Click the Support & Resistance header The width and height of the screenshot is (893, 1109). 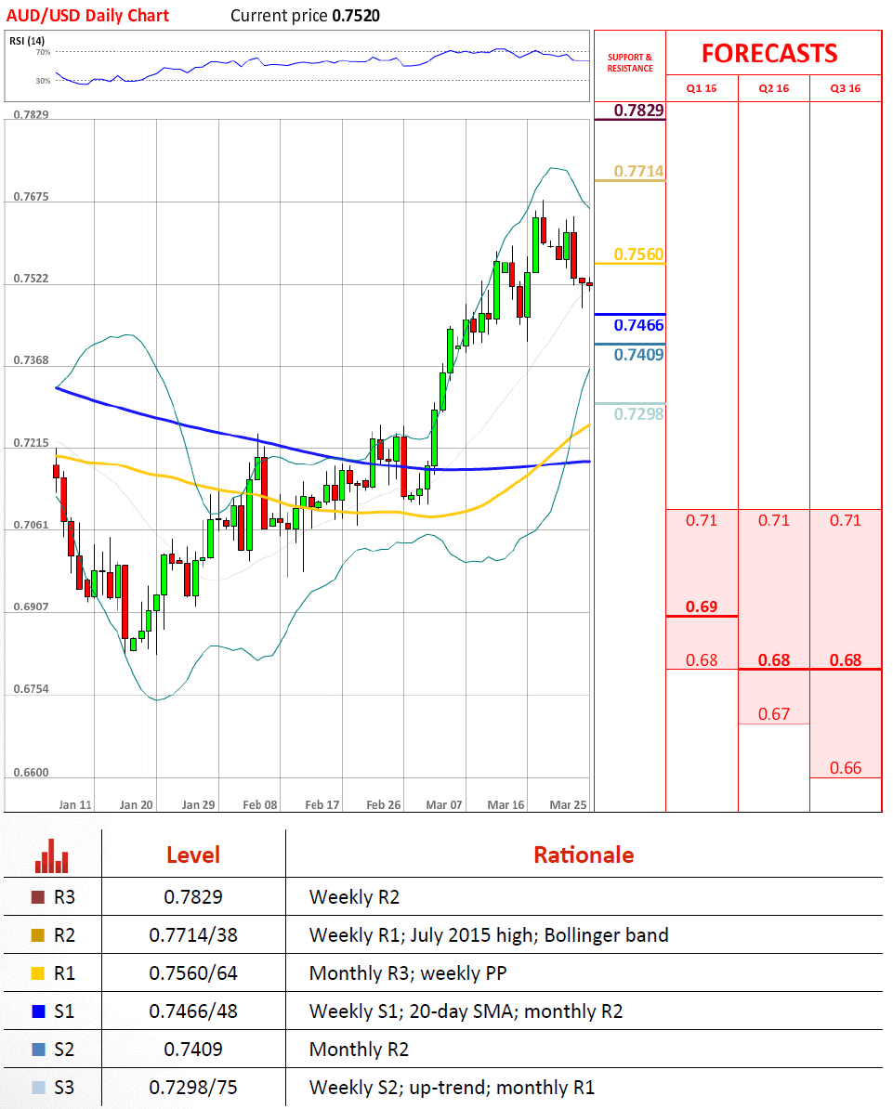tap(630, 63)
